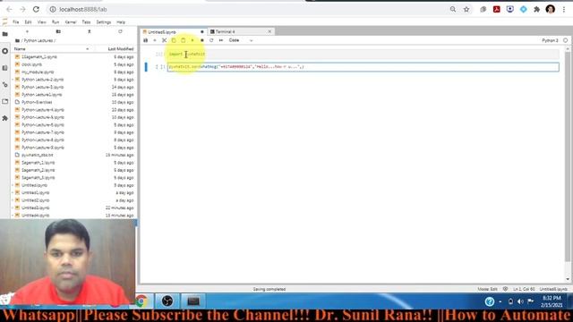Refresh the file list in file browser
Viewport: 573px width, 322px height.
120,32
